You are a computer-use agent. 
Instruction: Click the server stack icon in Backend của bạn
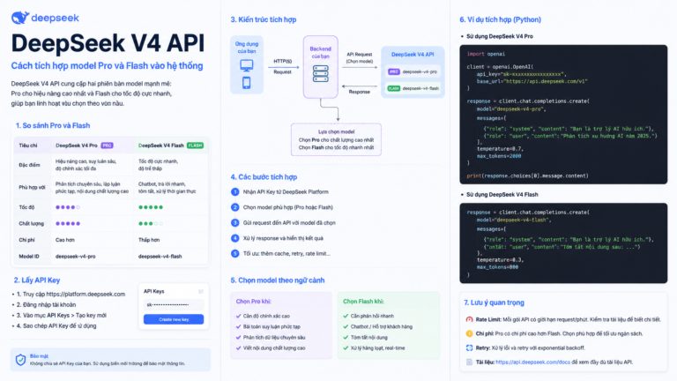(x=320, y=74)
